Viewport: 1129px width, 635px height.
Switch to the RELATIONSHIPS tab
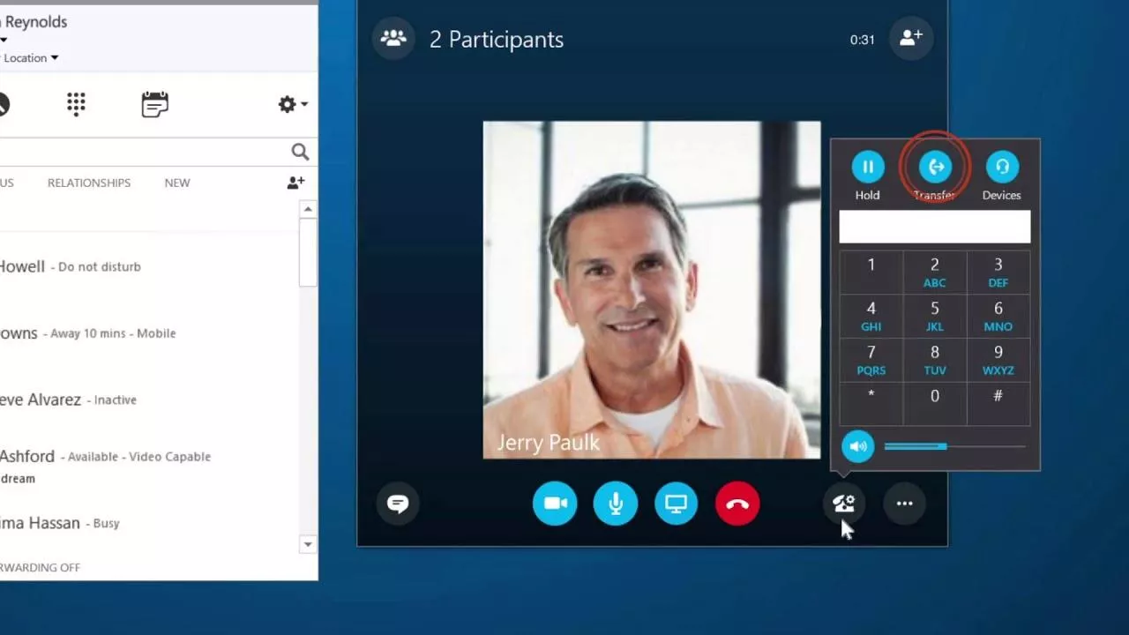89,183
